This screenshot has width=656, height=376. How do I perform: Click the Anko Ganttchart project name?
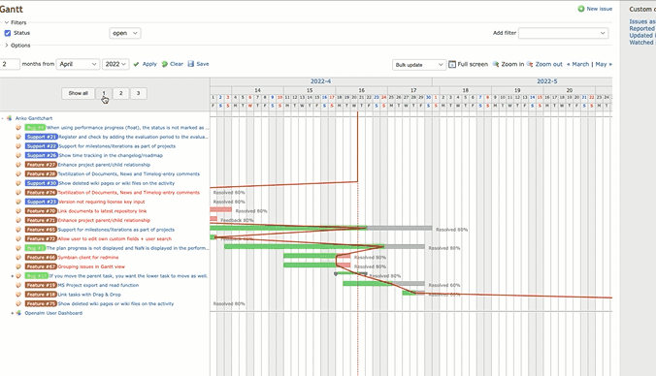tap(34, 118)
